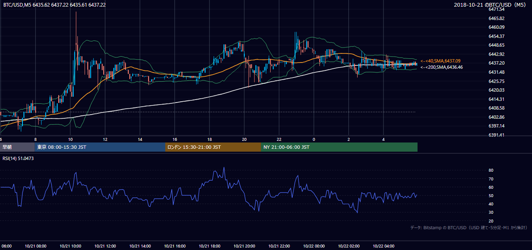Click price axis value 6454.37
Screen dimensions: 532x250
click(497, 36)
